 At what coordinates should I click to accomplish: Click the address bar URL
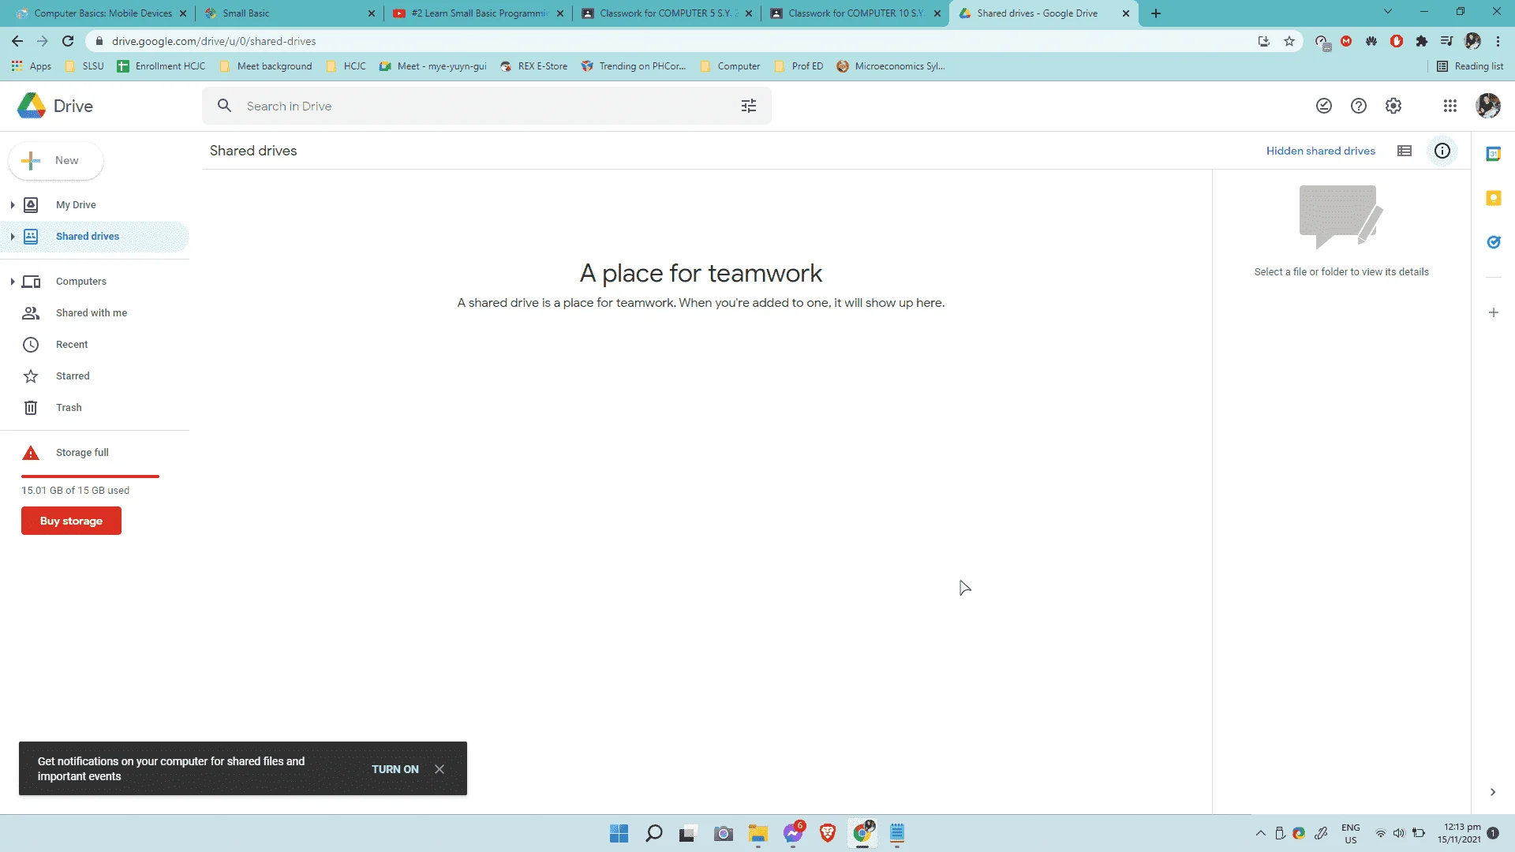(x=213, y=41)
